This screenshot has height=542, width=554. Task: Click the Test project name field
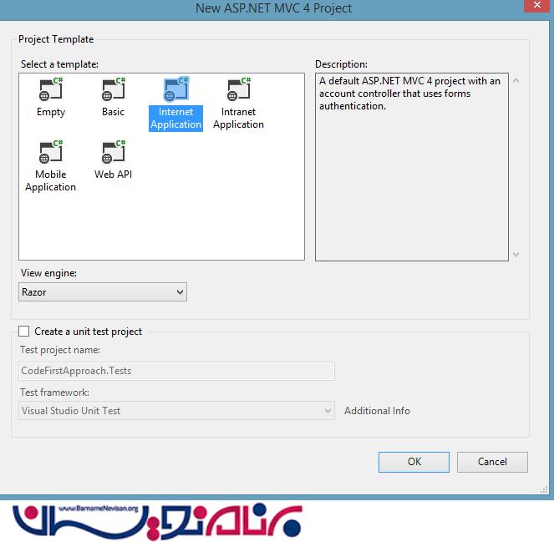pos(176,371)
